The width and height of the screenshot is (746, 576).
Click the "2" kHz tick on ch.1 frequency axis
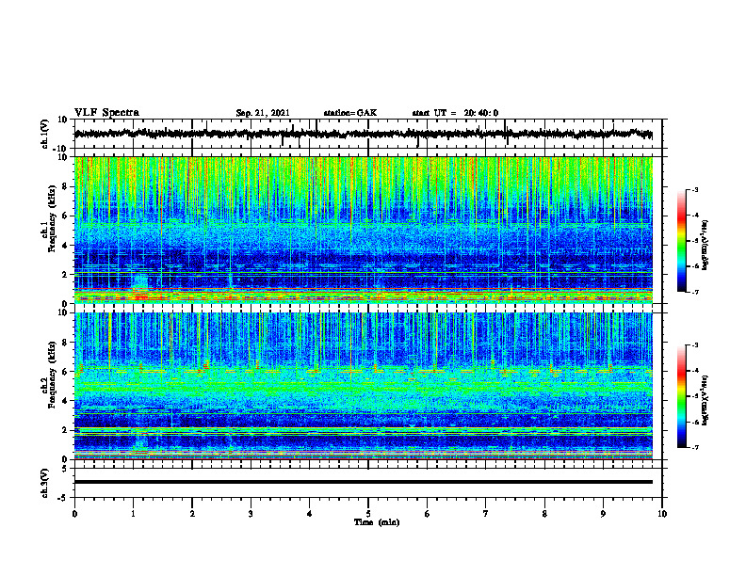coord(65,275)
